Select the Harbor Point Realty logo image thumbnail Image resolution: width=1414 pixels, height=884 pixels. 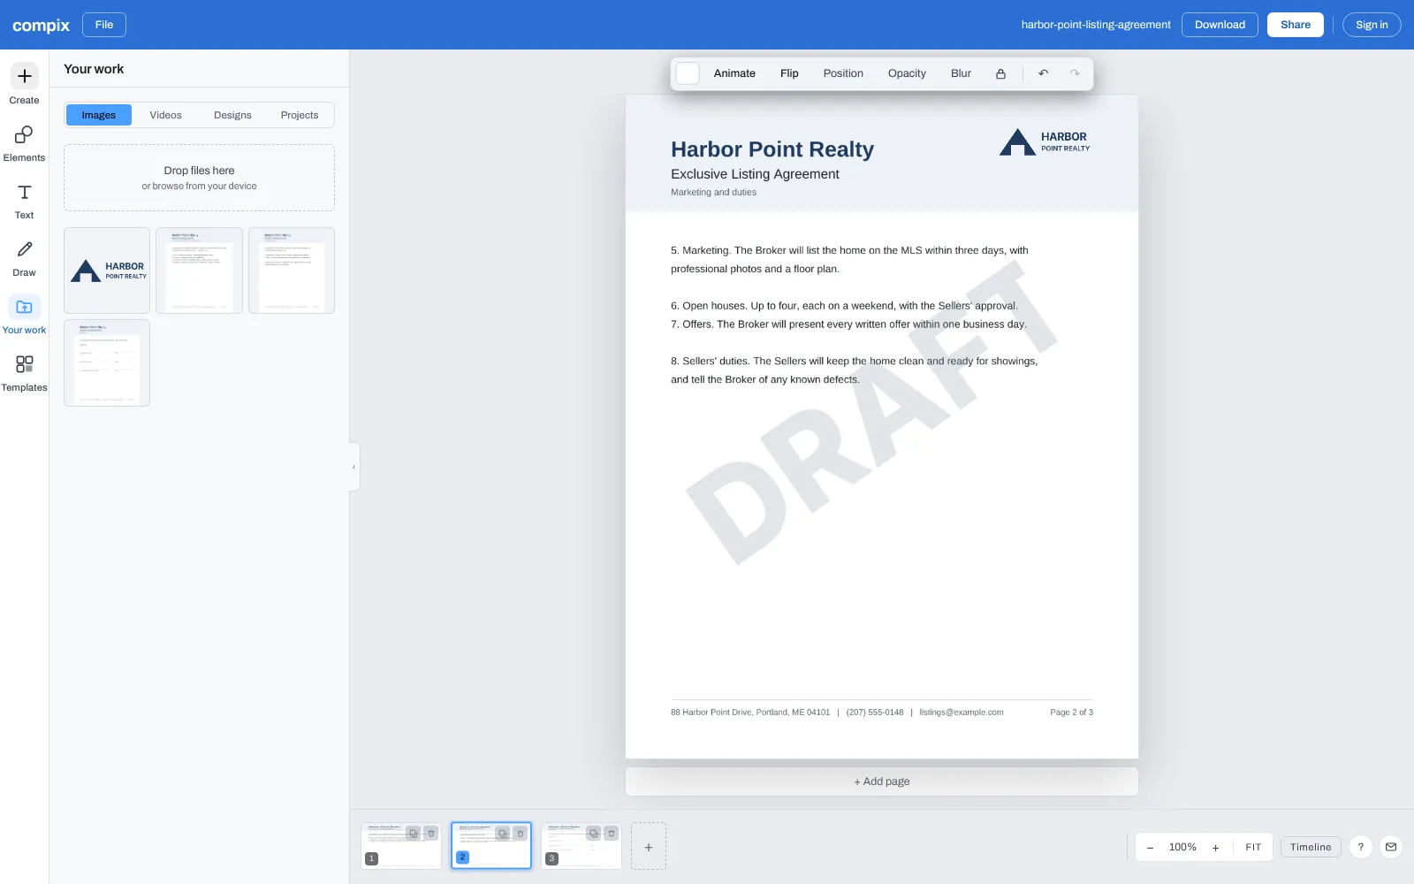107,271
